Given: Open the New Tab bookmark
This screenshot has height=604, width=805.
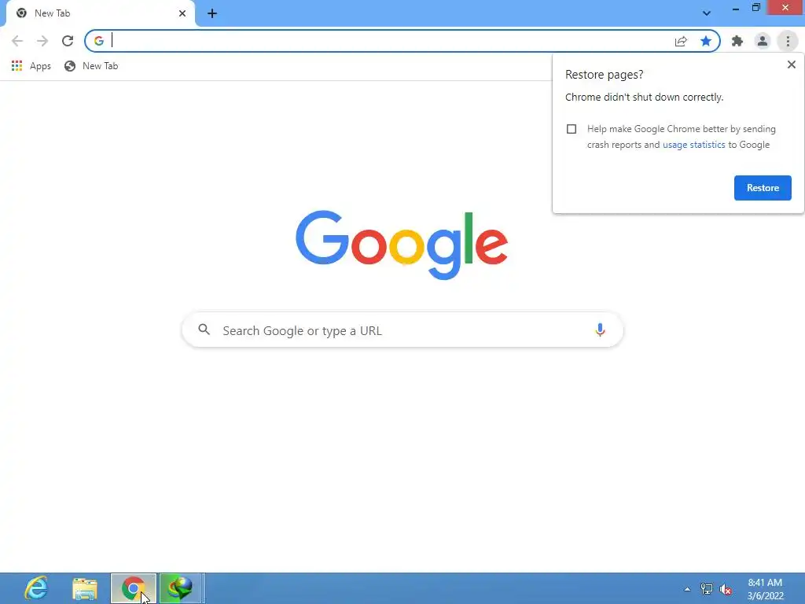Looking at the screenshot, I should pyautogui.click(x=91, y=66).
